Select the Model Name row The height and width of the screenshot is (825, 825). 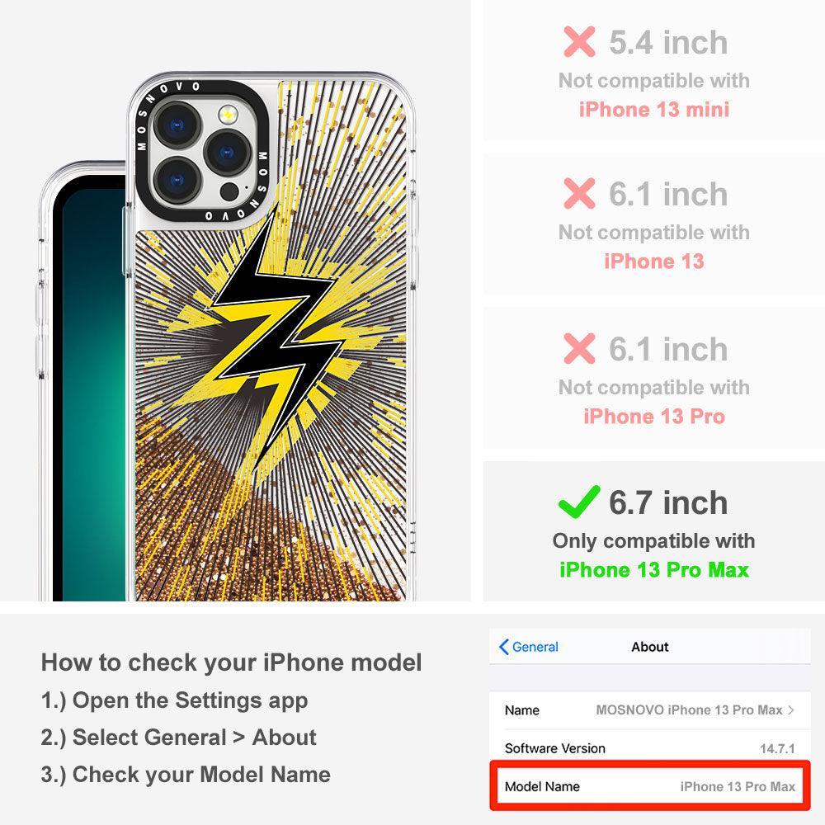pos(650,786)
